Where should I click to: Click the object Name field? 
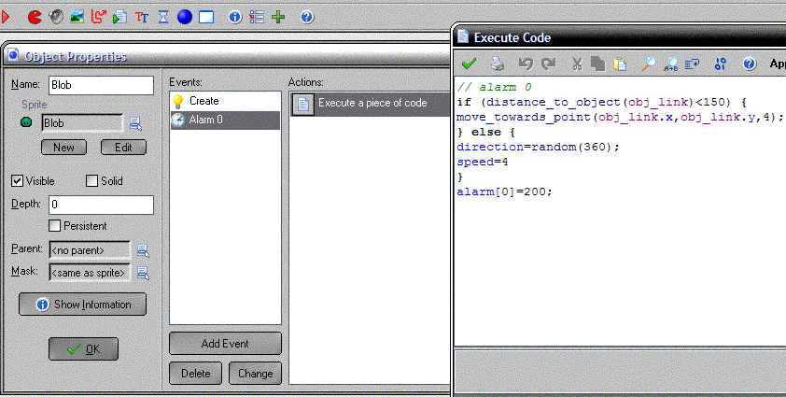click(101, 85)
